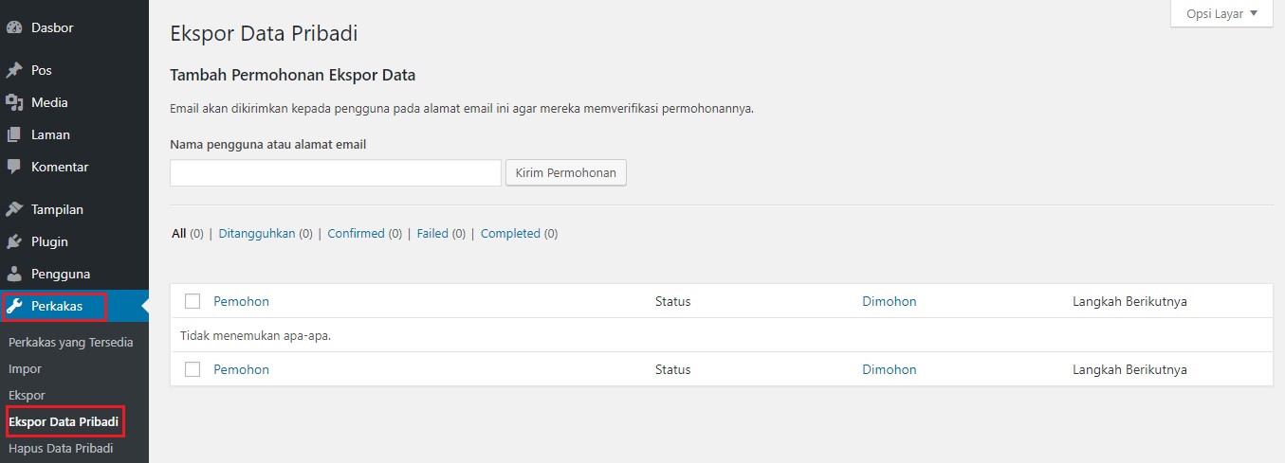Viewport: 1285px width, 463px height.
Task: Click the Laman pages icon
Action: [14, 134]
